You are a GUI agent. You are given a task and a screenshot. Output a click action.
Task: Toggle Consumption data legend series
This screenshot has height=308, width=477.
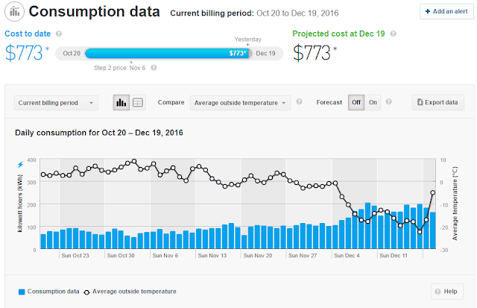click(x=49, y=292)
